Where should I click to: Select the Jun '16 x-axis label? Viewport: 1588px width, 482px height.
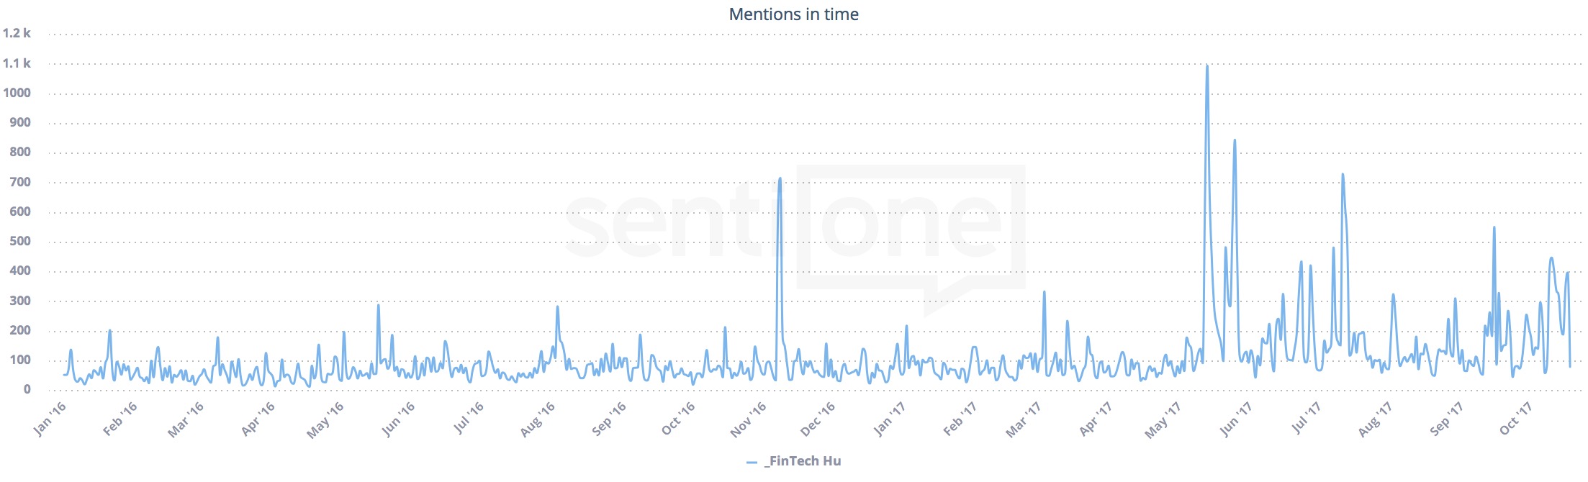click(x=399, y=418)
